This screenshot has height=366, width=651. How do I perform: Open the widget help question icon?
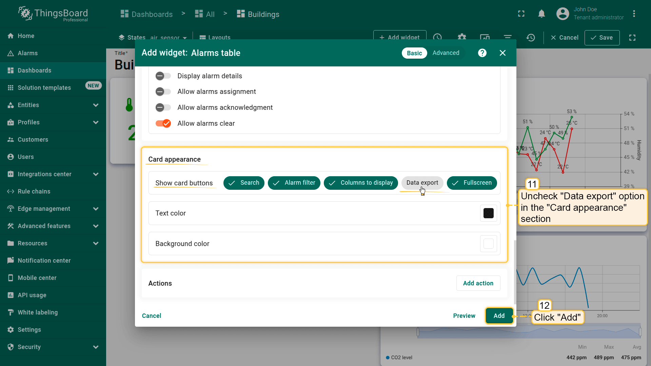(482, 53)
